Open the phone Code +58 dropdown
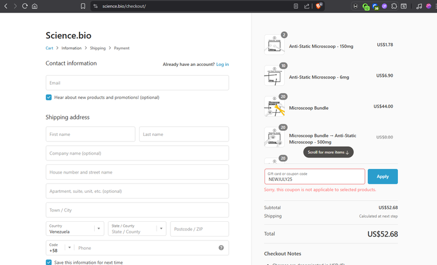Viewport: 437px width, 265px height. (x=60, y=248)
